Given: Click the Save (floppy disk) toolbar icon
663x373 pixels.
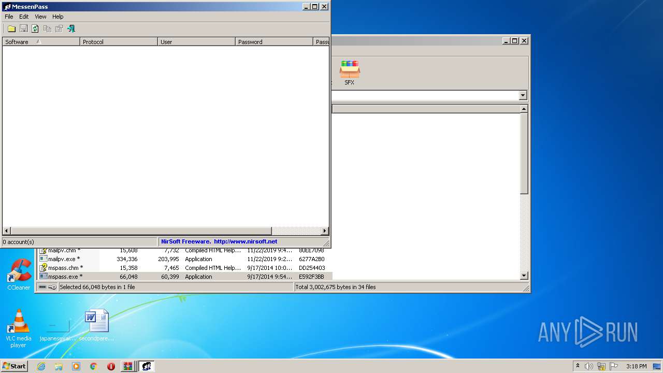Looking at the screenshot, I should coord(23,29).
